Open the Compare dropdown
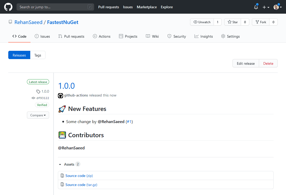This screenshot has height=195, width=286. click(38, 115)
